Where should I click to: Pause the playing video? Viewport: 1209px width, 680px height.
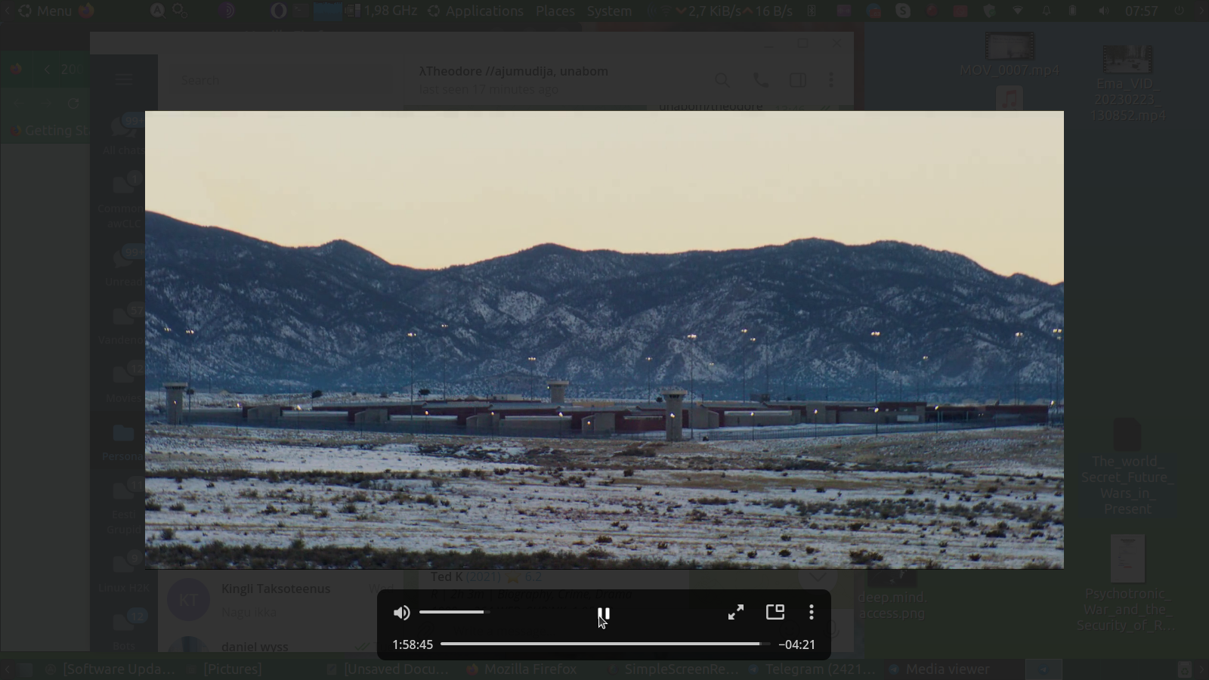click(604, 613)
